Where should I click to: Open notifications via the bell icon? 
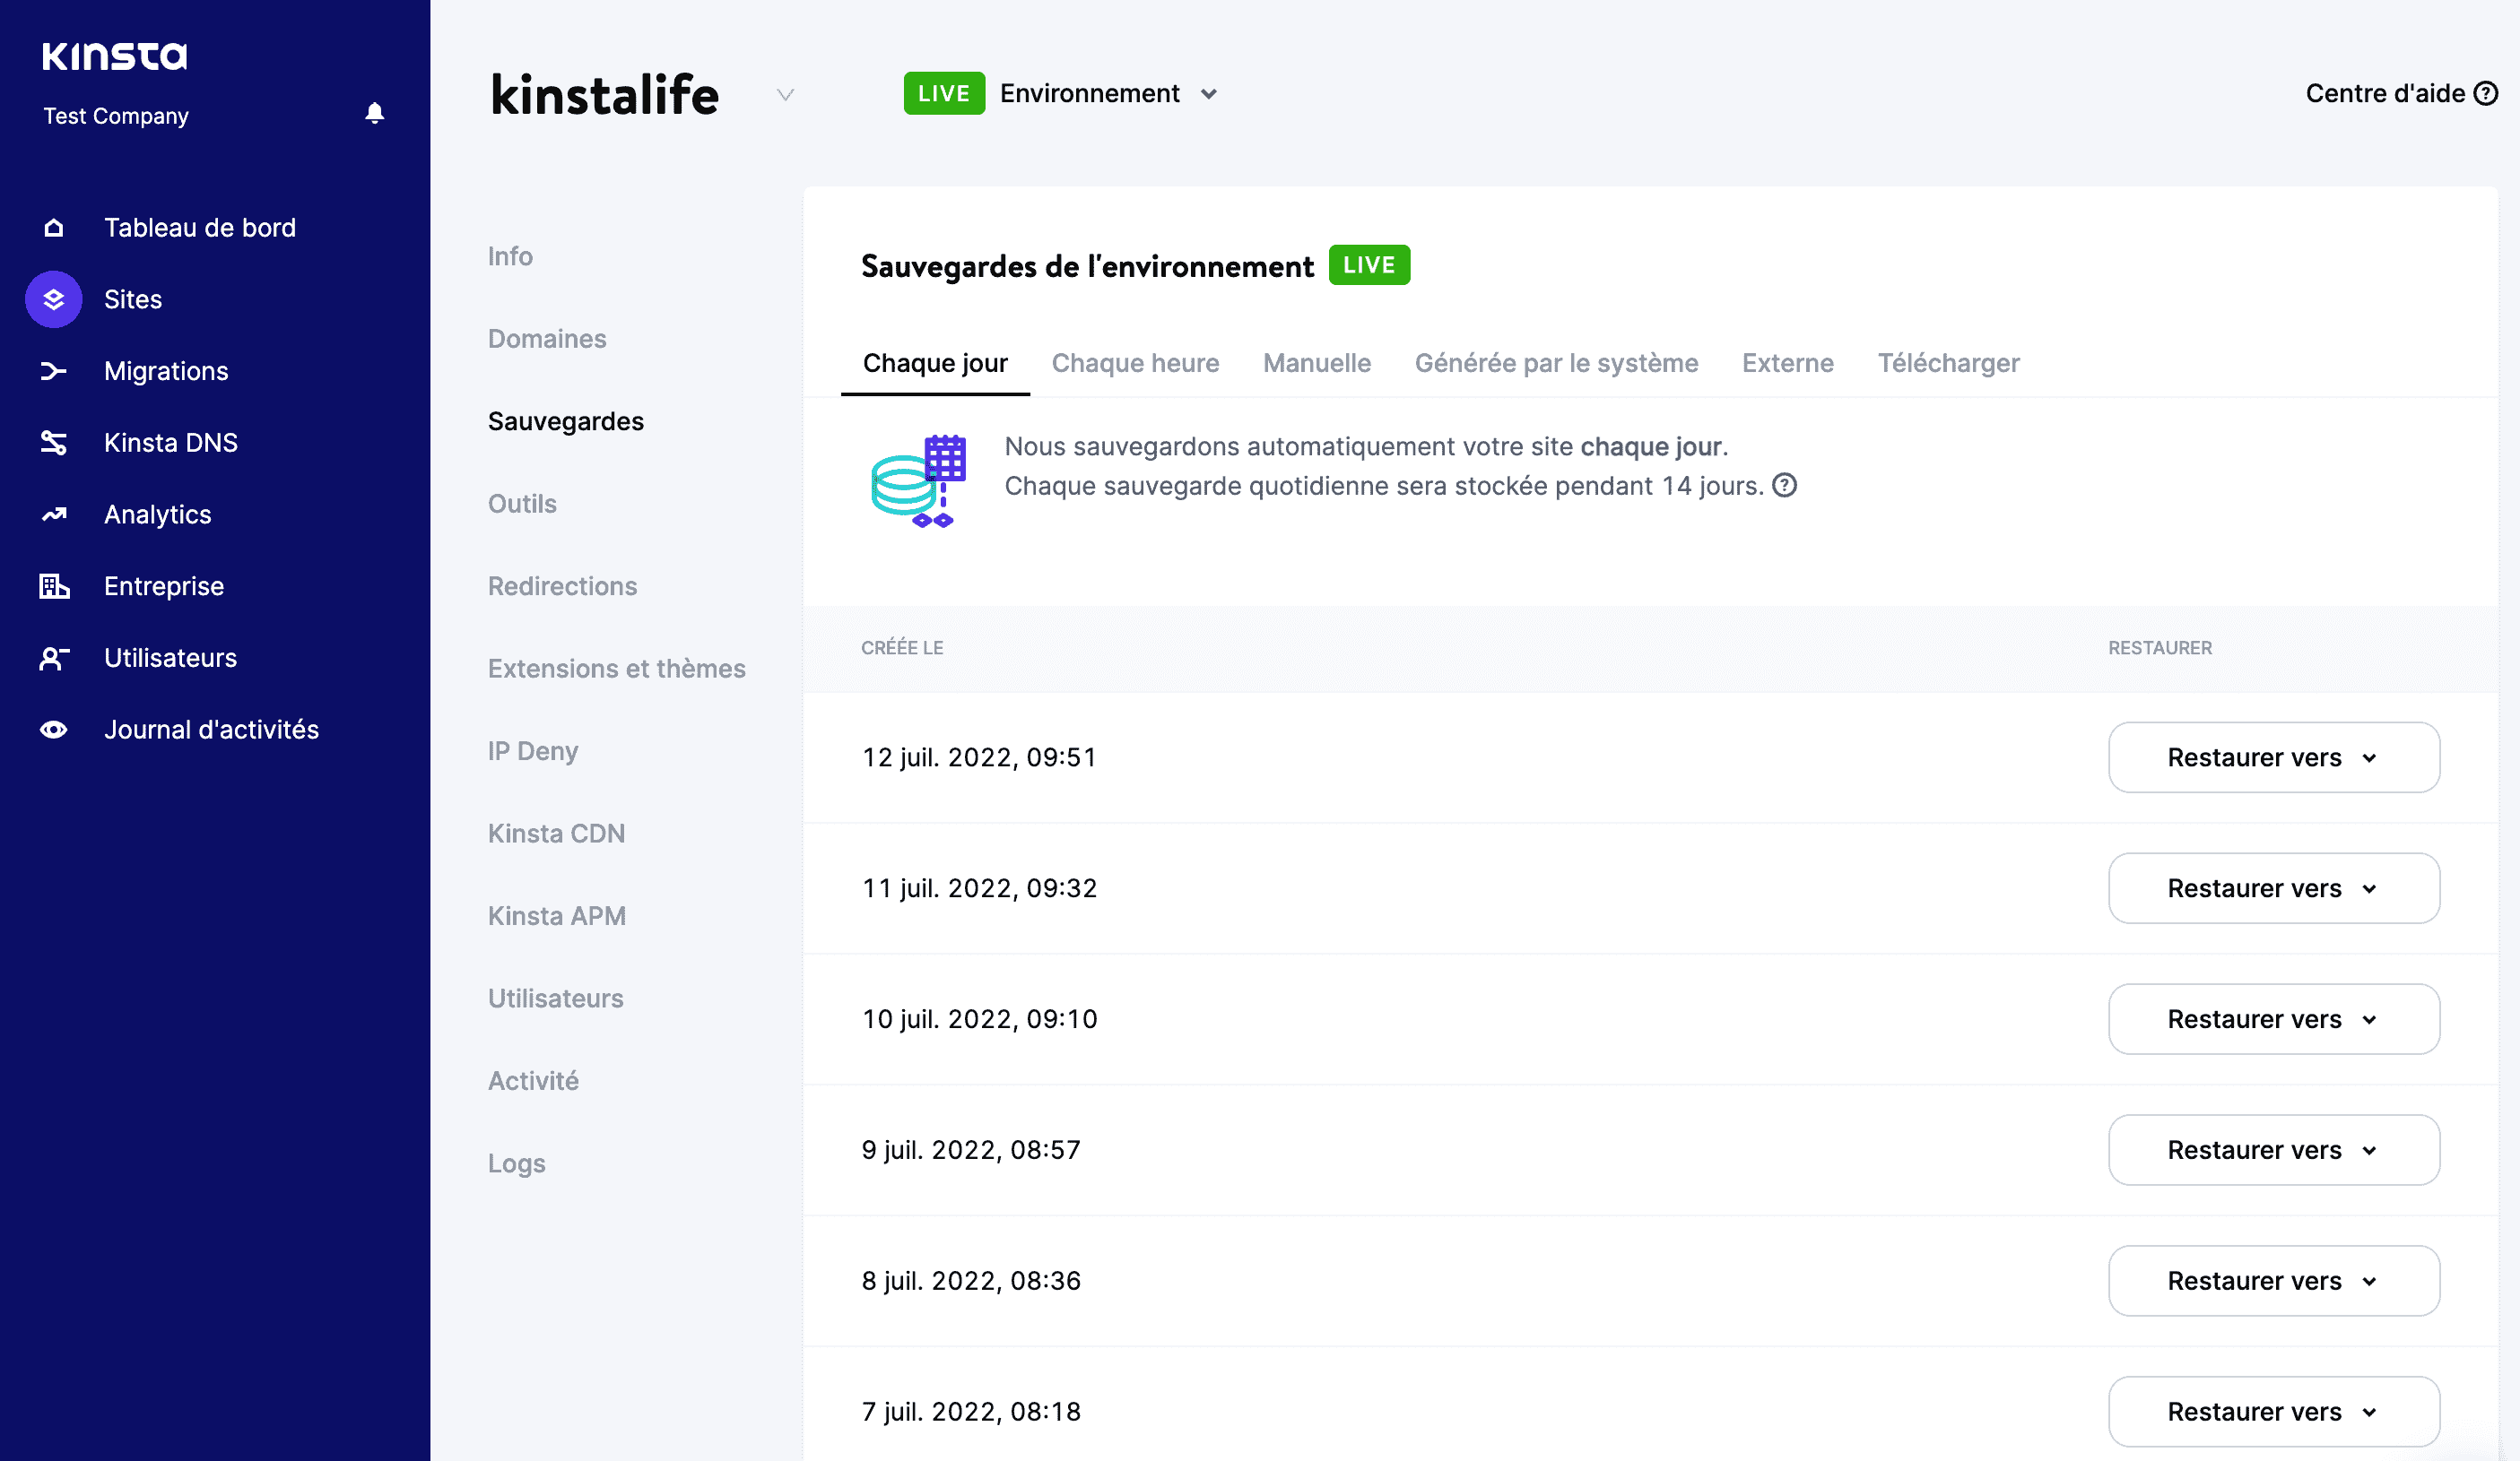[x=375, y=113]
